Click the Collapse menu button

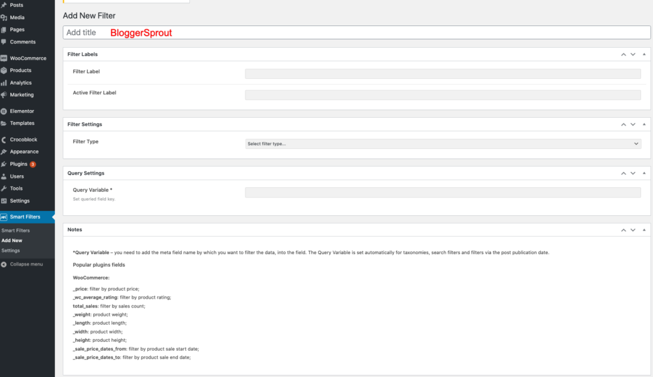(22, 264)
